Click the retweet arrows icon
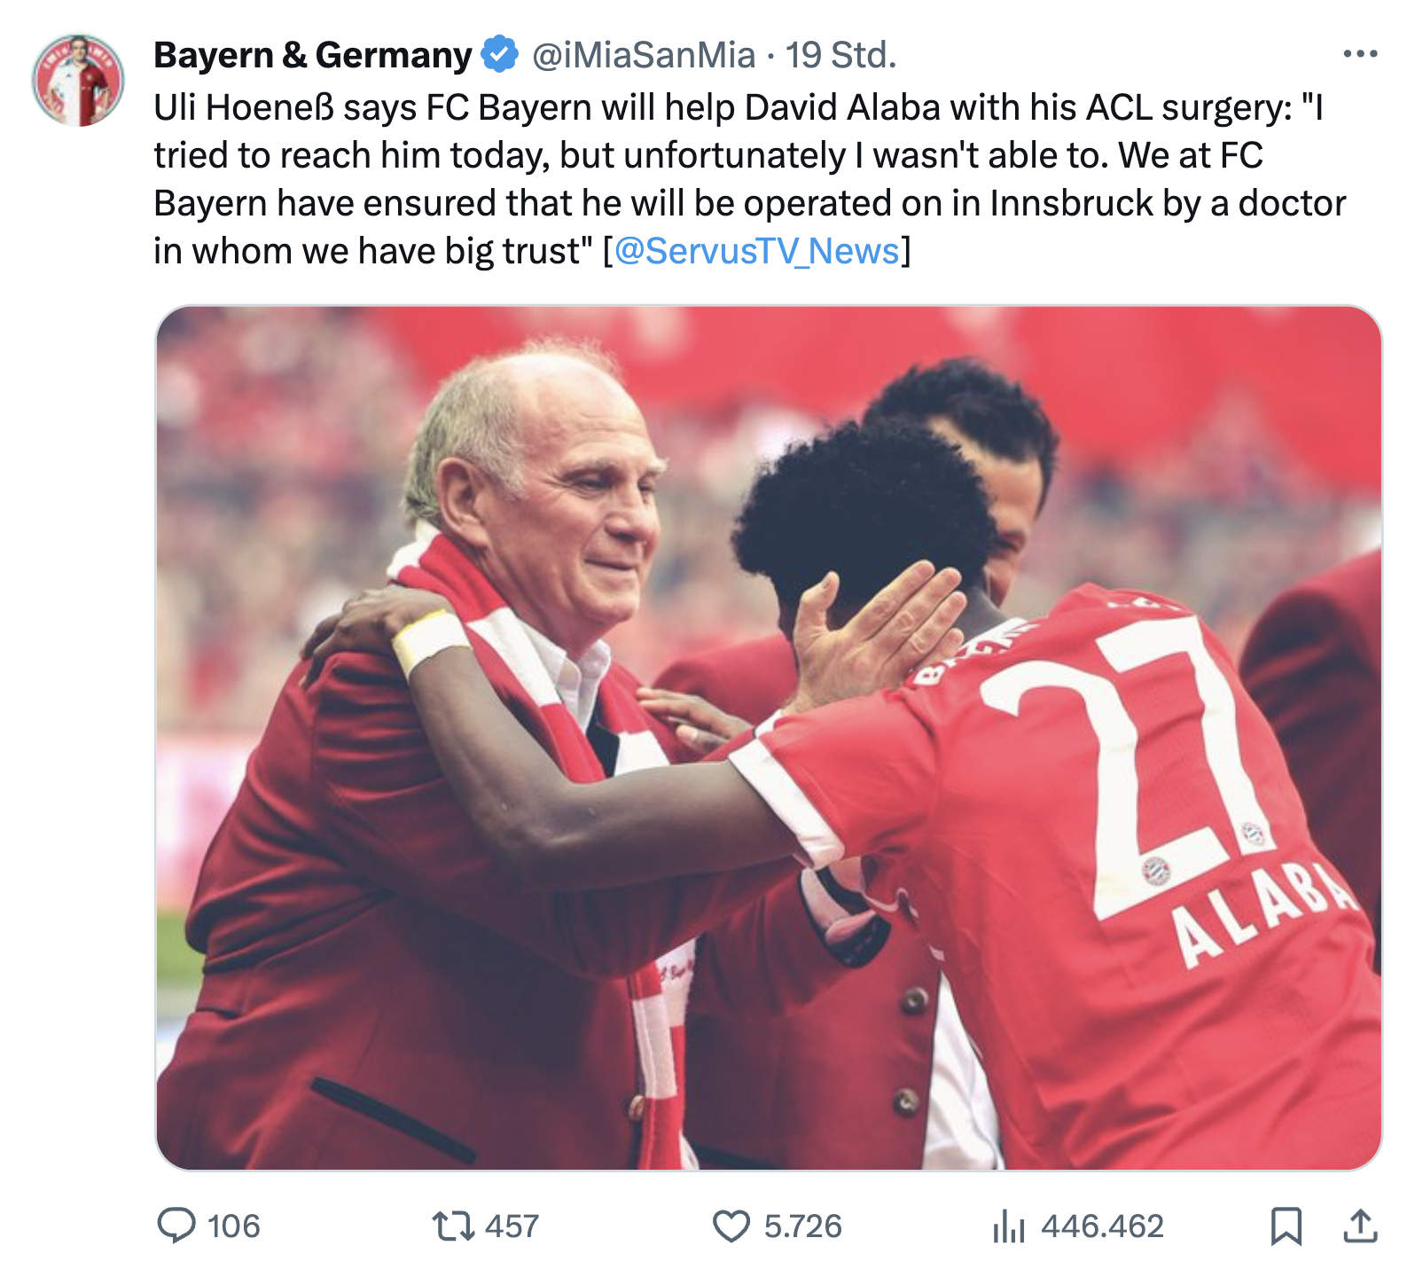The width and height of the screenshot is (1415, 1277). [453, 1226]
